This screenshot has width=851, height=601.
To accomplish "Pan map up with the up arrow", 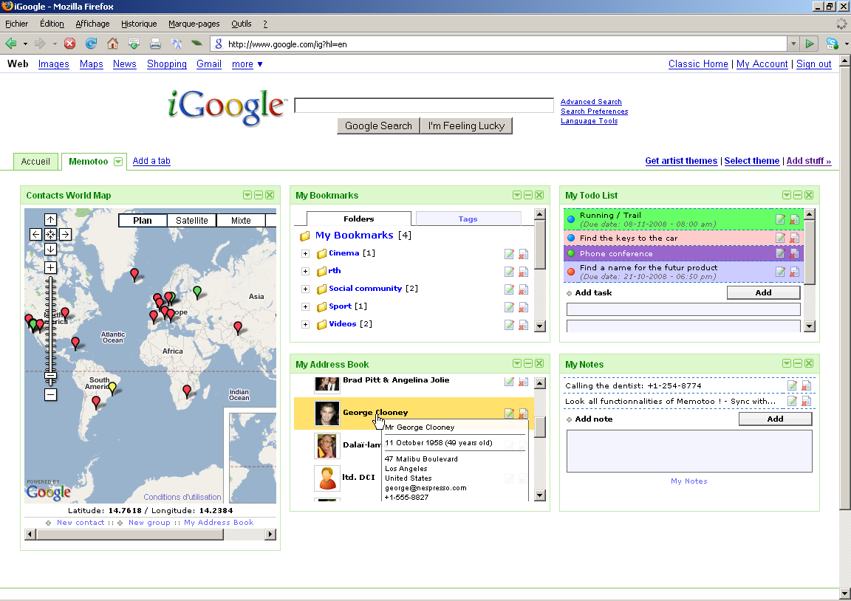I will (50, 220).
